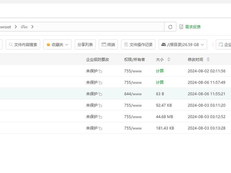Click the log icon on 文件操作记录

(x=126, y=44)
